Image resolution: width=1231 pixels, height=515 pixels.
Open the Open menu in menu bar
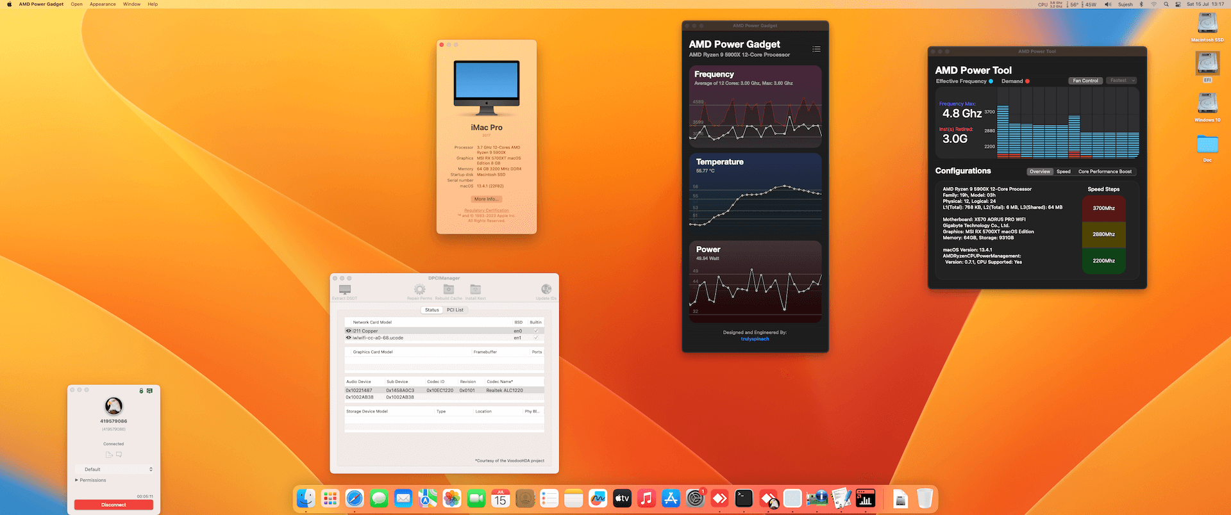[x=76, y=4]
